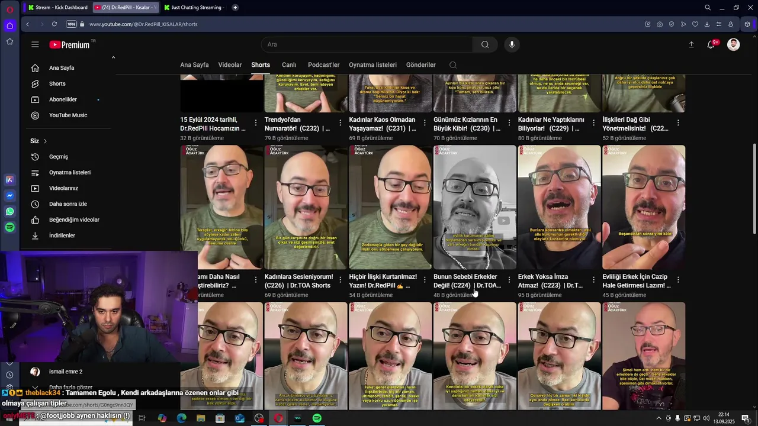Image resolution: width=758 pixels, height=426 pixels.
Task: Open Opera sidebar home icon
Action: pos(10,25)
